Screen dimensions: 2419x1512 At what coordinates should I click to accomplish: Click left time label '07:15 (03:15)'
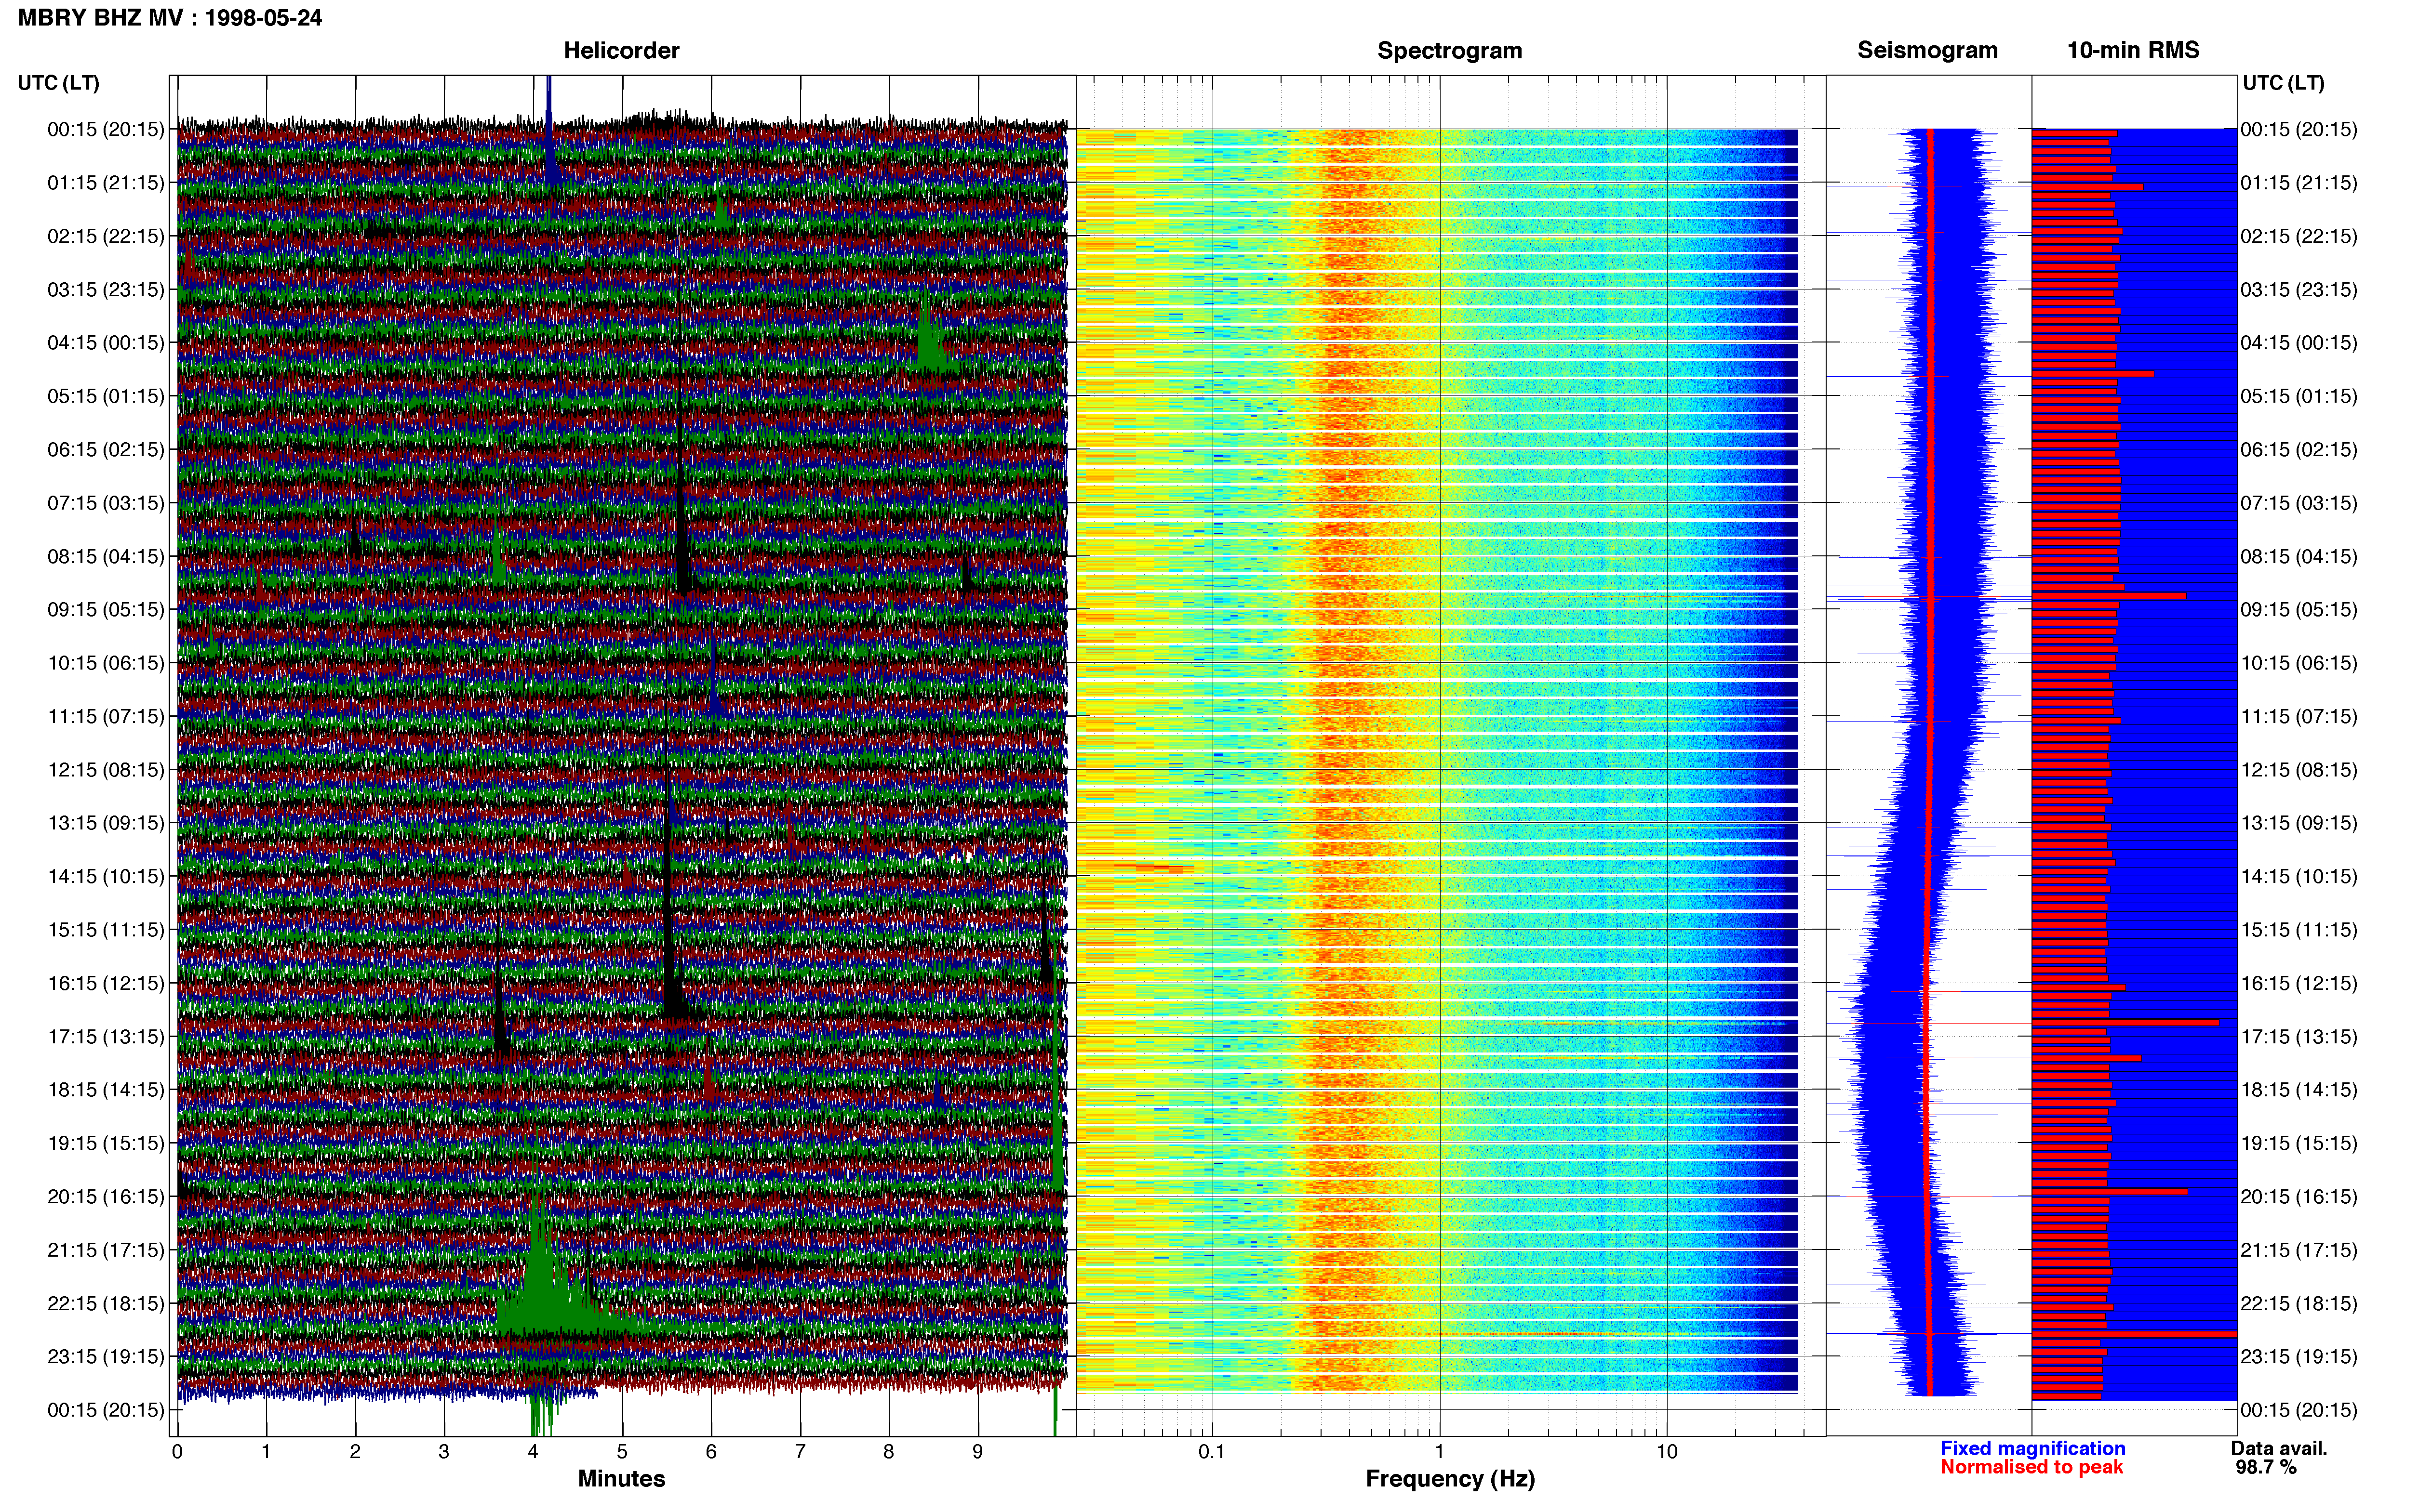tap(106, 503)
